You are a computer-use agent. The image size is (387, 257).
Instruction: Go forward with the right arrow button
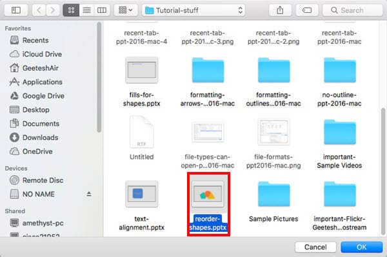point(53,10)
